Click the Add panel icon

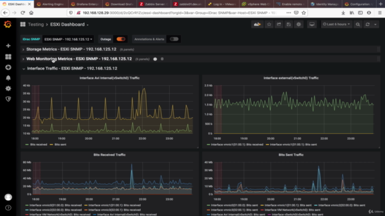[x=257, y=24]
